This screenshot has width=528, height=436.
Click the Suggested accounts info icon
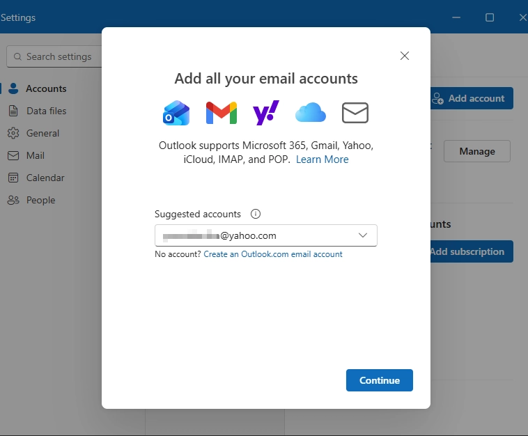tap(256, 214)
